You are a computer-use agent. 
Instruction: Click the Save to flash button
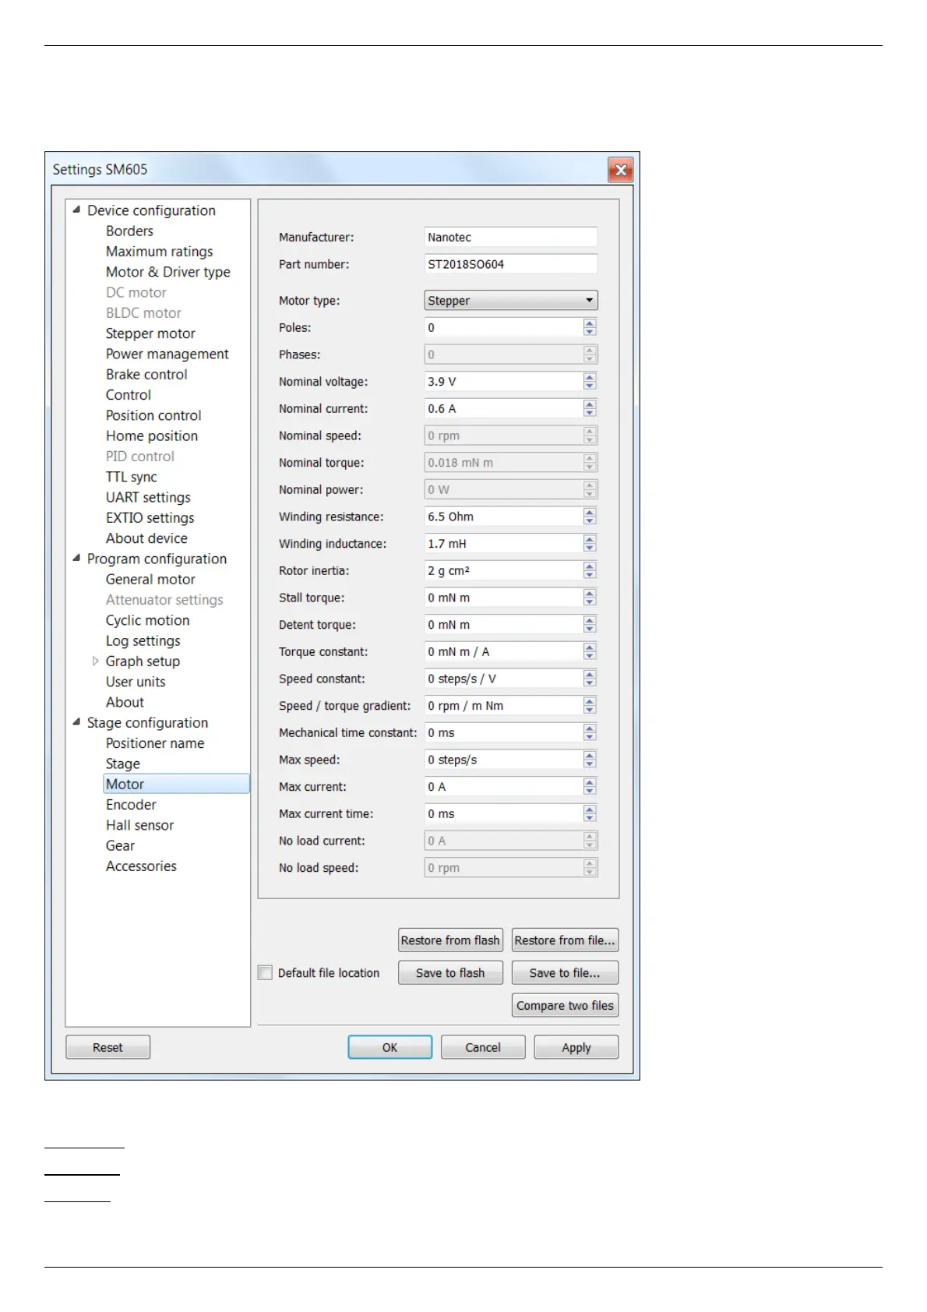(x=450, y=972)
